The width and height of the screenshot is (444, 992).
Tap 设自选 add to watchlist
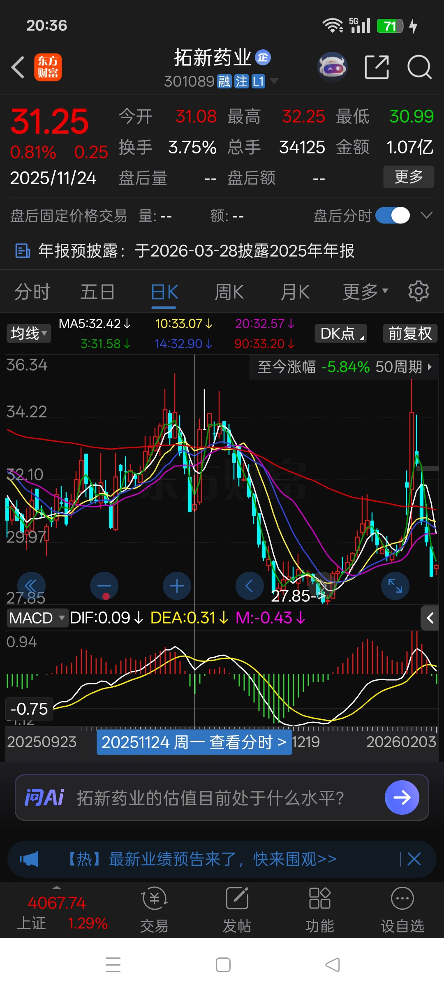coord(402,910)
